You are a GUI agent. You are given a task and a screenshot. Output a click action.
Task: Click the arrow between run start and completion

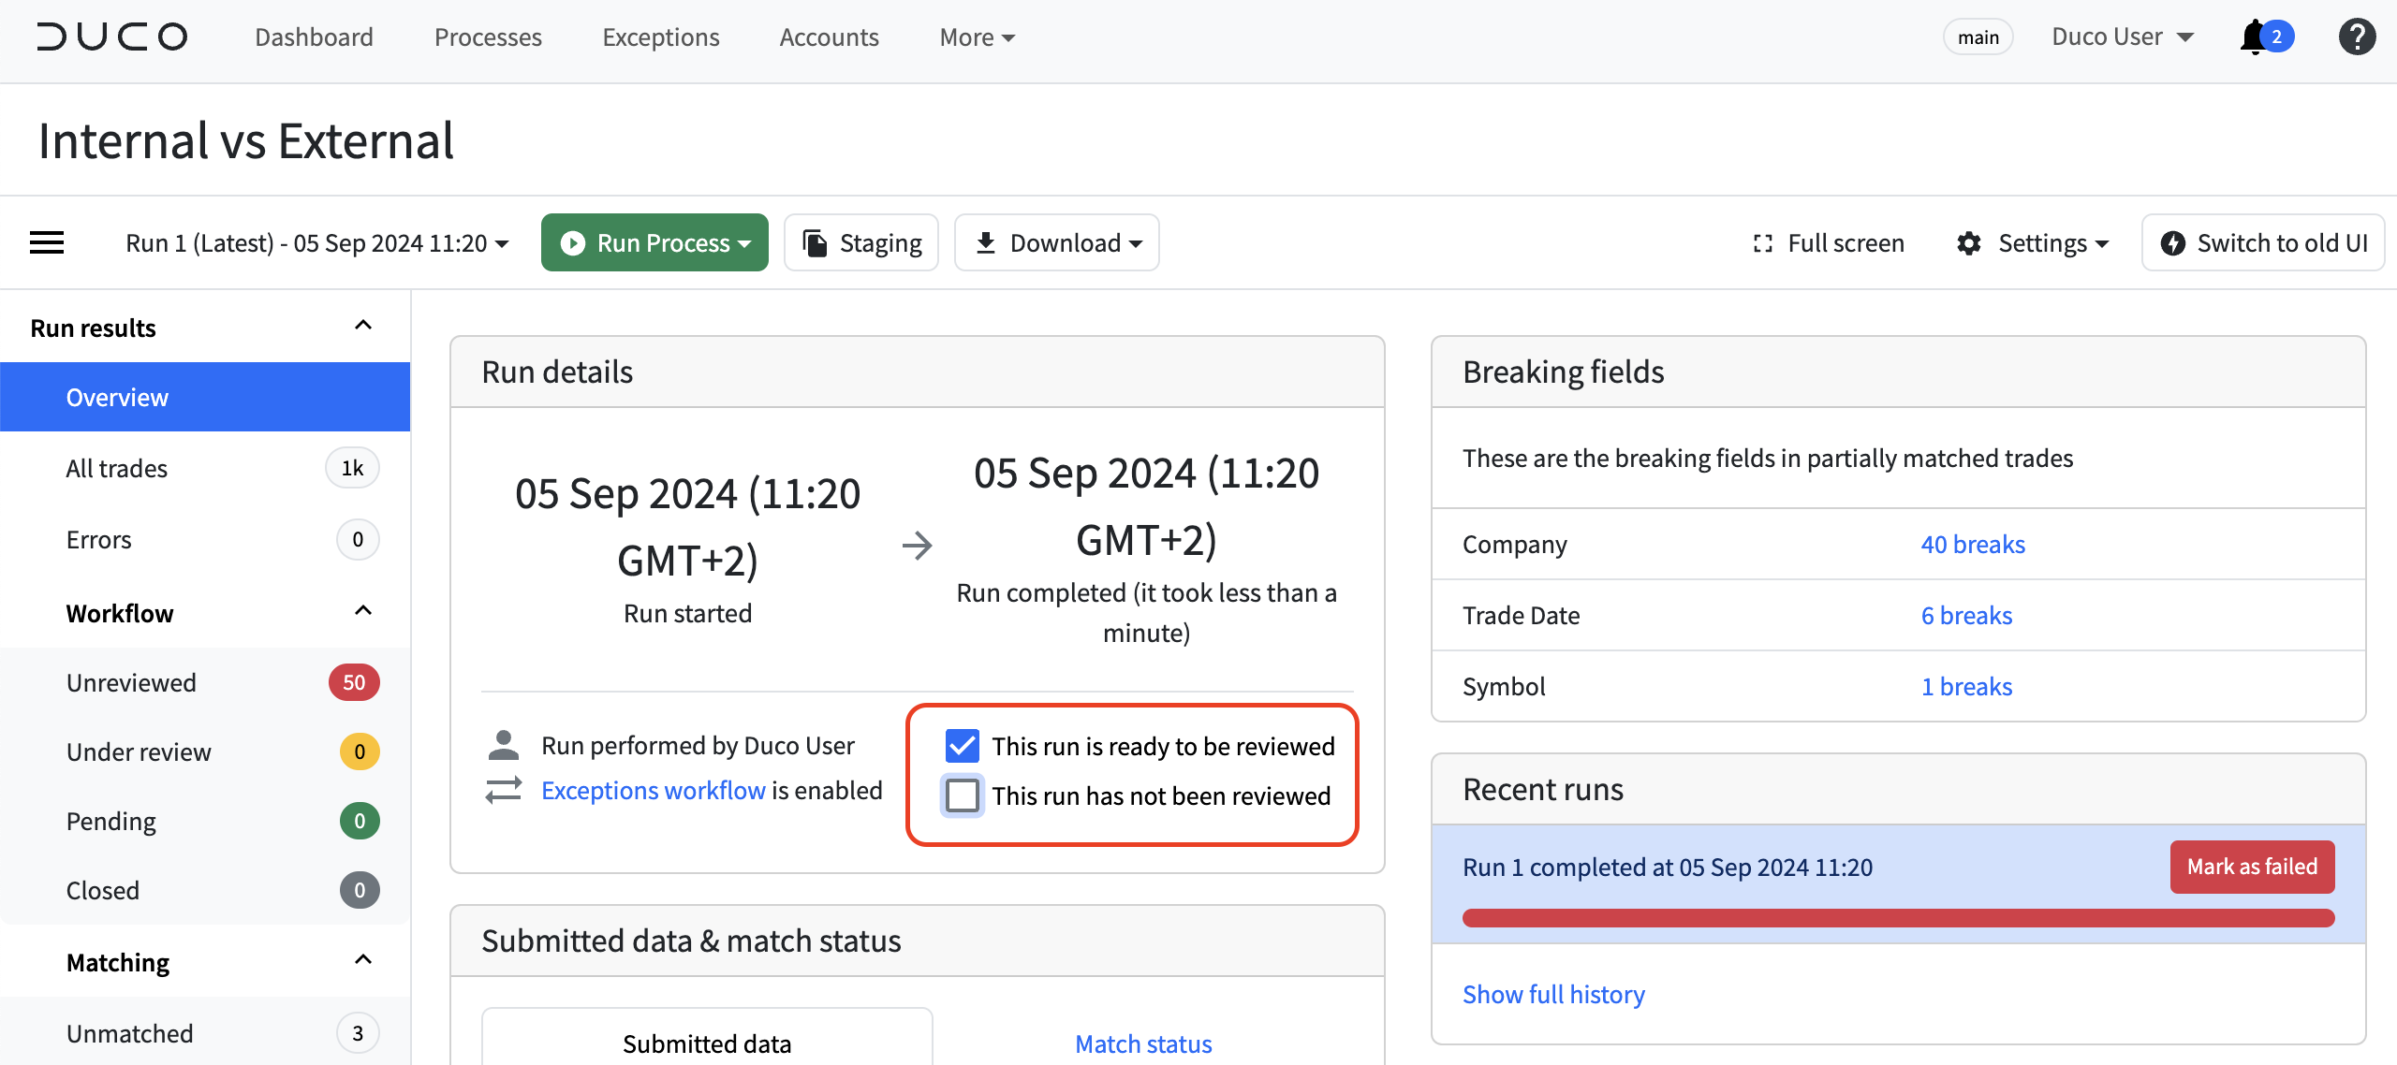(918, 546)
